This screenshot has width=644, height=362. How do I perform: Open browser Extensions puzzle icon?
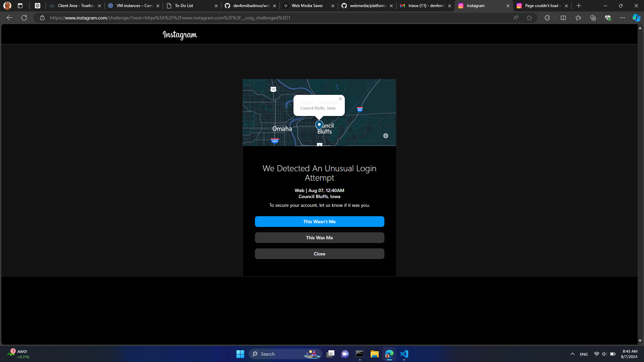547,18
